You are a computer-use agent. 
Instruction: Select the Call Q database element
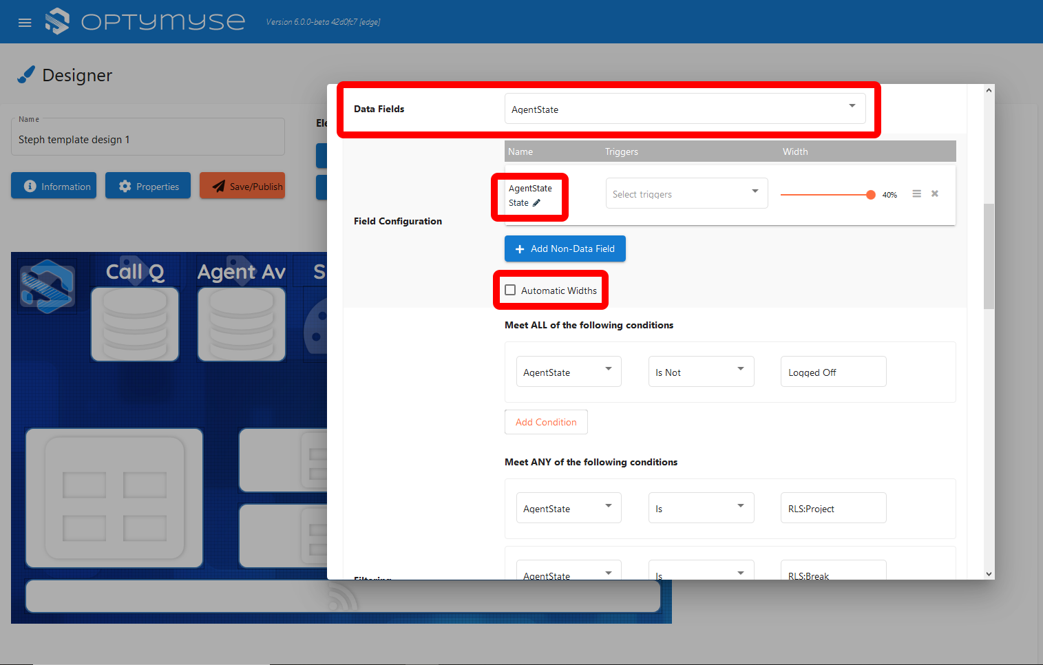[x=135, y=324]
